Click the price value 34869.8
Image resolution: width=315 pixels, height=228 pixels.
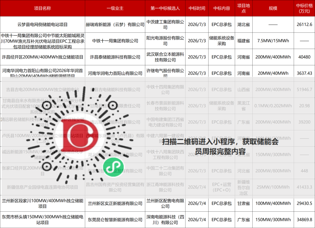click(x=304, y=220)
